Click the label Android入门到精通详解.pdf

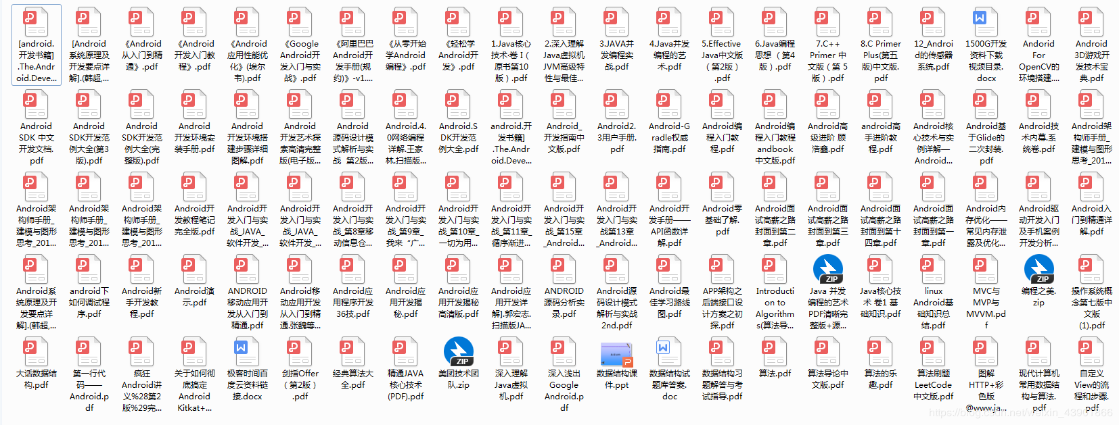(1092, 220)
